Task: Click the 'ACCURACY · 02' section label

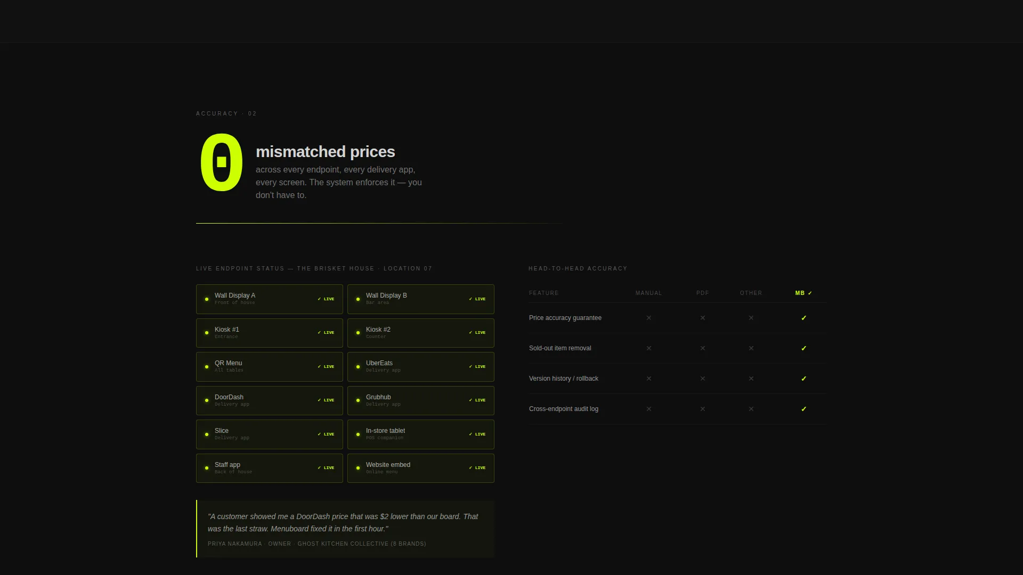Action: (226, 113)
